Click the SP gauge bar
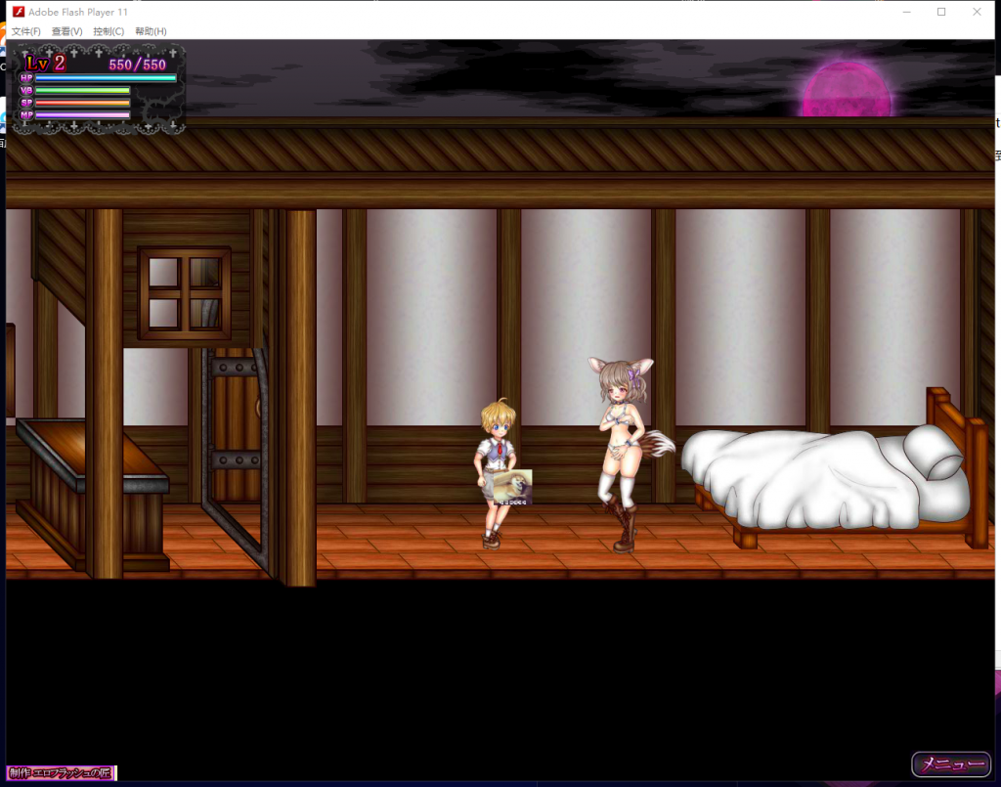This screenshot has height=787, width=1001. 82,103
